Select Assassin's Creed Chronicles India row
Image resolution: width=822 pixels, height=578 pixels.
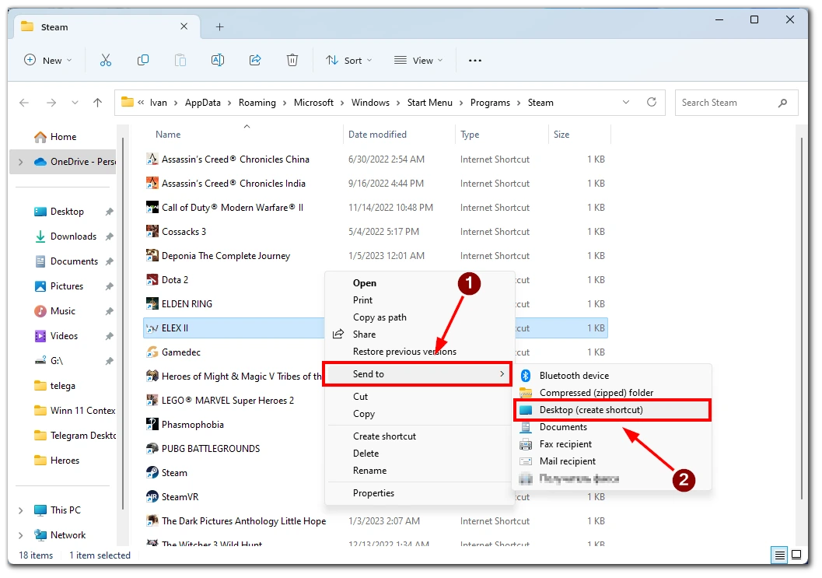tap(376, 183)
